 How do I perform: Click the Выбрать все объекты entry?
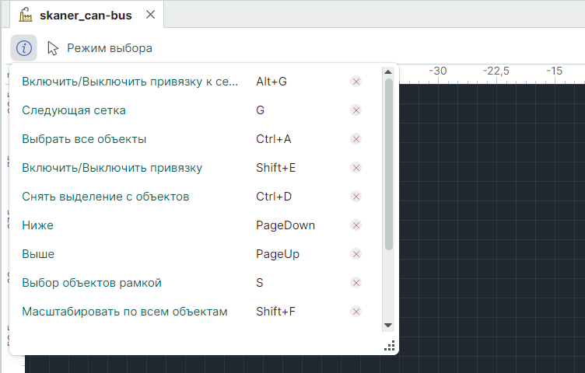coord(84,139)
